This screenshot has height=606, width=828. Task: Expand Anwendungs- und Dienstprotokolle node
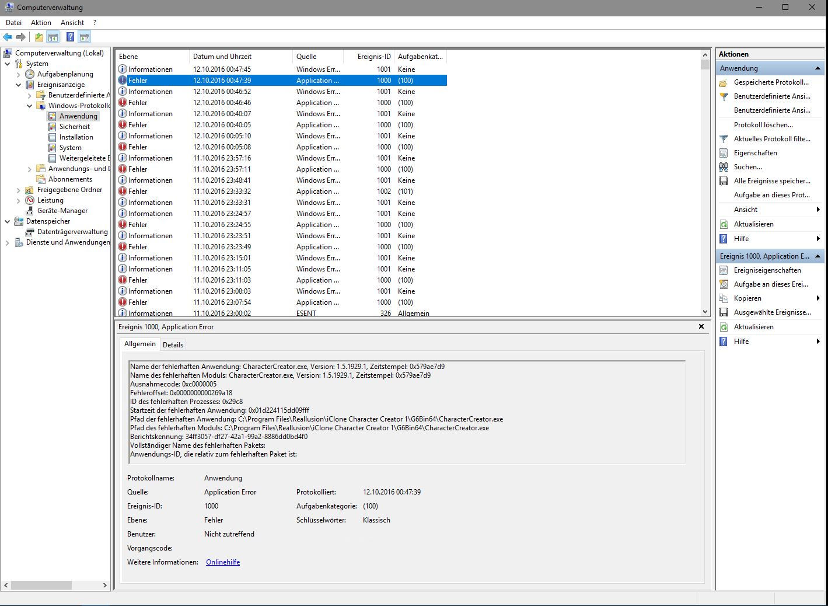tap(29, 169)
